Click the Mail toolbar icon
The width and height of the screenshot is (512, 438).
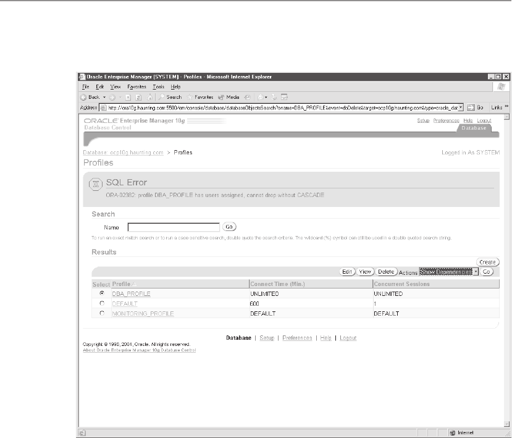click(x=262, y=98)
